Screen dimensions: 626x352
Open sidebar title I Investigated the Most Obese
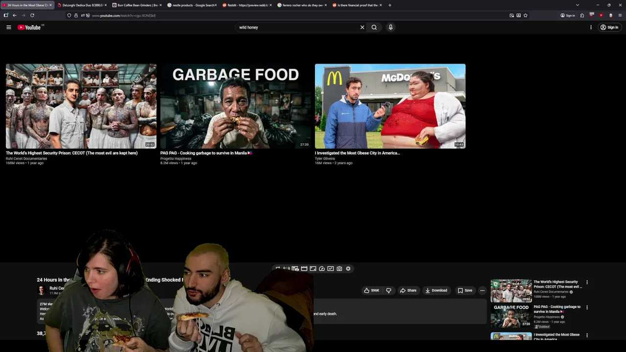coord(557,336)
